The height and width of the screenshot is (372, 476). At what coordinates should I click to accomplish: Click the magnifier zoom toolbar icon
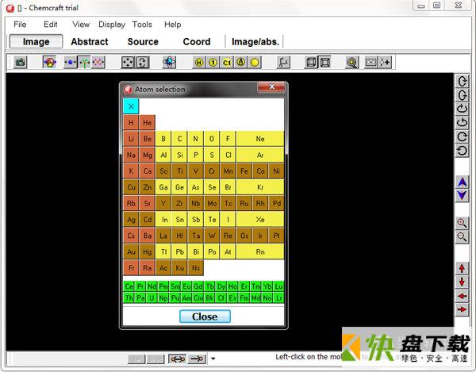(x=352, y=63)
